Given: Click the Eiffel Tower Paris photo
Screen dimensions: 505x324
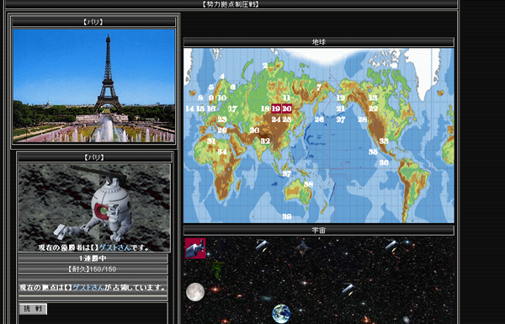Looking at the screenshot, I should tap(93, 86).
